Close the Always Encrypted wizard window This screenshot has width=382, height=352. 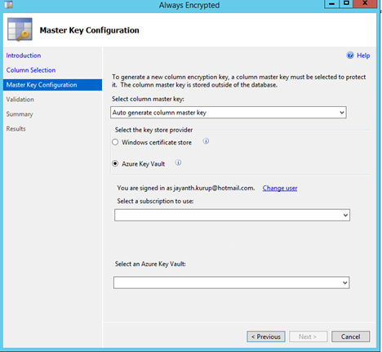365,3
